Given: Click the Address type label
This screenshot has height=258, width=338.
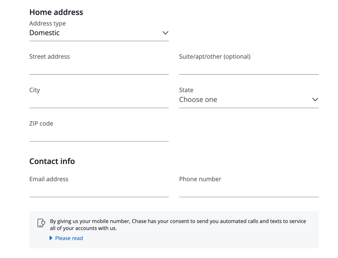Looking at the screenshot, I should tap(48, 23).
